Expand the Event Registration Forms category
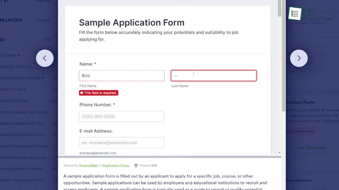Screen dimensions: 339x190 tap(22, 78)
